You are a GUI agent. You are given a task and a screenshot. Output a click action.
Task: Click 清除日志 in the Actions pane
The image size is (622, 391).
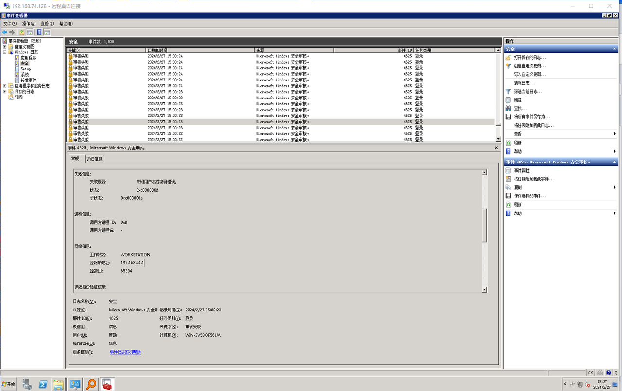[524, 83]
